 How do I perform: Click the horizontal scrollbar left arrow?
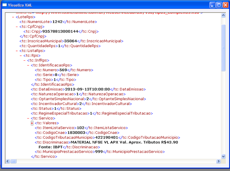(8, 161)
